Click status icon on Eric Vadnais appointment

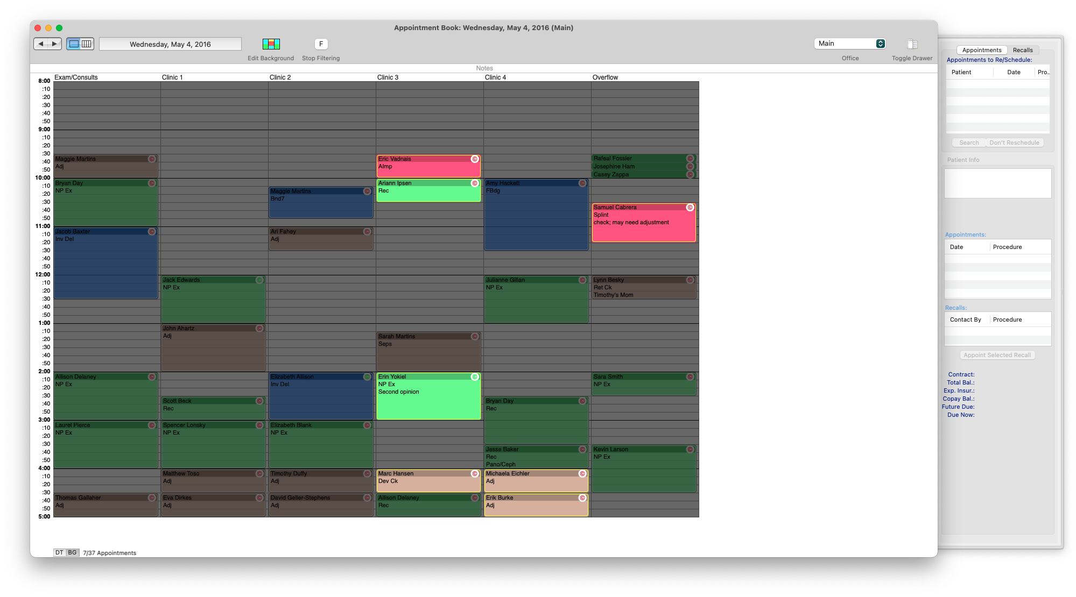(475, 159)
